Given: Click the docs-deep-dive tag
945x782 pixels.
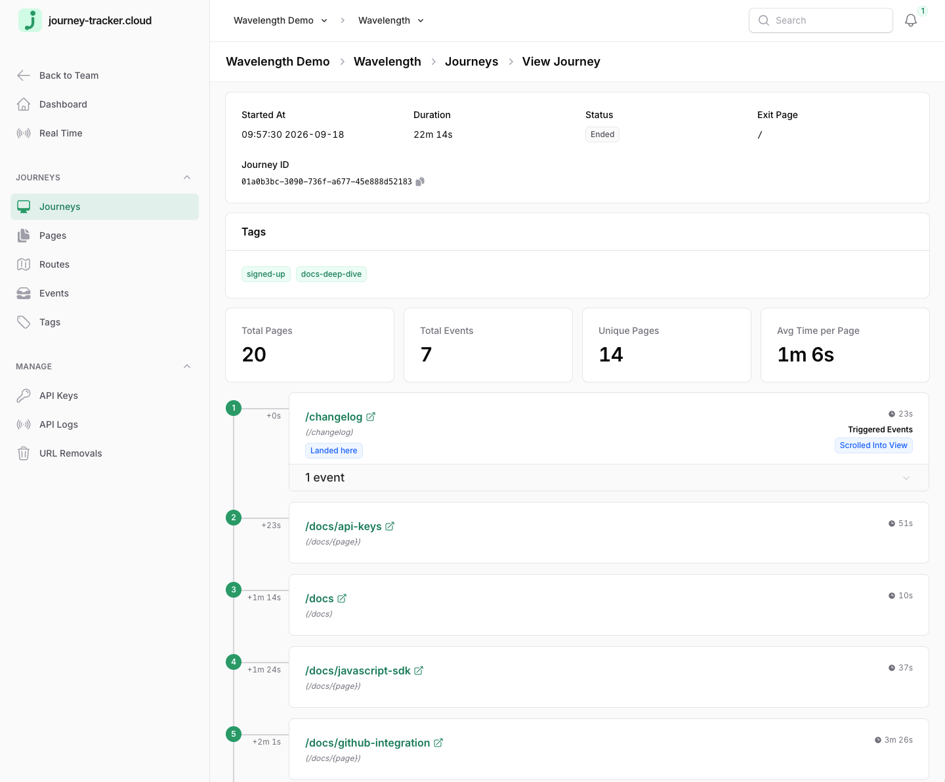Looking at the screenshot, I should tap(331, 274).
